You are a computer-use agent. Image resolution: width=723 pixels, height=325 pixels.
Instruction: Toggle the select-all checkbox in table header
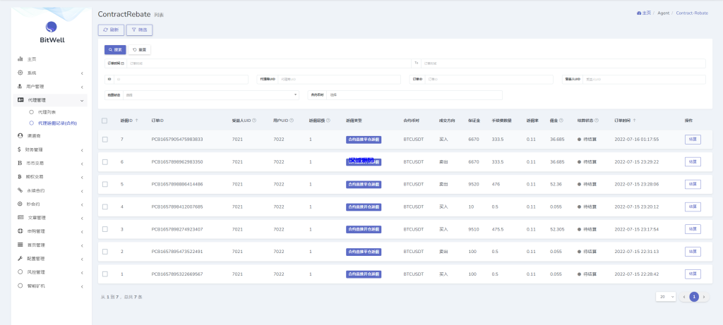(104, 121)
